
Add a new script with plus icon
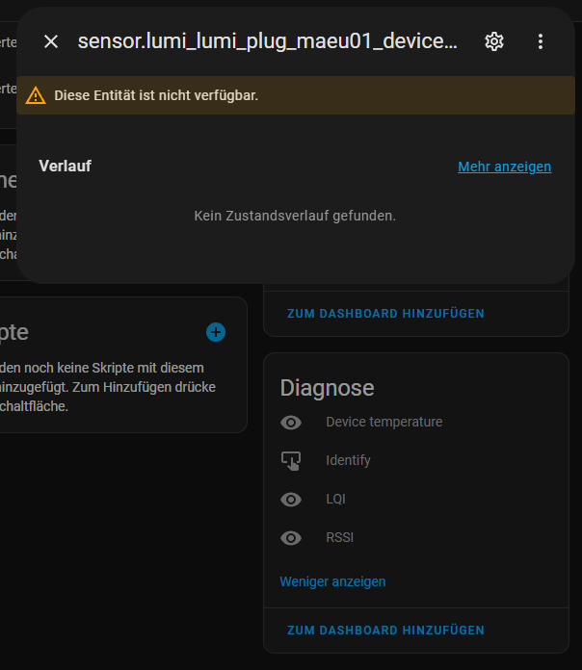click(x=216, y=332)
